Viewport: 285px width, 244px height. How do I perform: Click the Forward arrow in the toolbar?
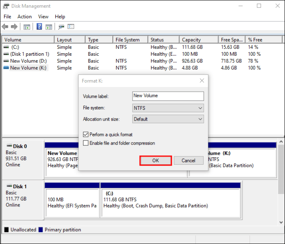14,27
